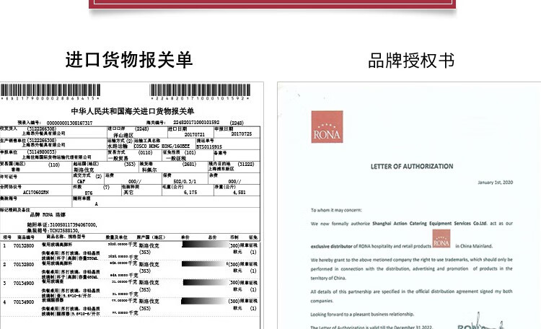
Task: Click the left barcode on the declaration form
Action: click(x=50, y=90)
